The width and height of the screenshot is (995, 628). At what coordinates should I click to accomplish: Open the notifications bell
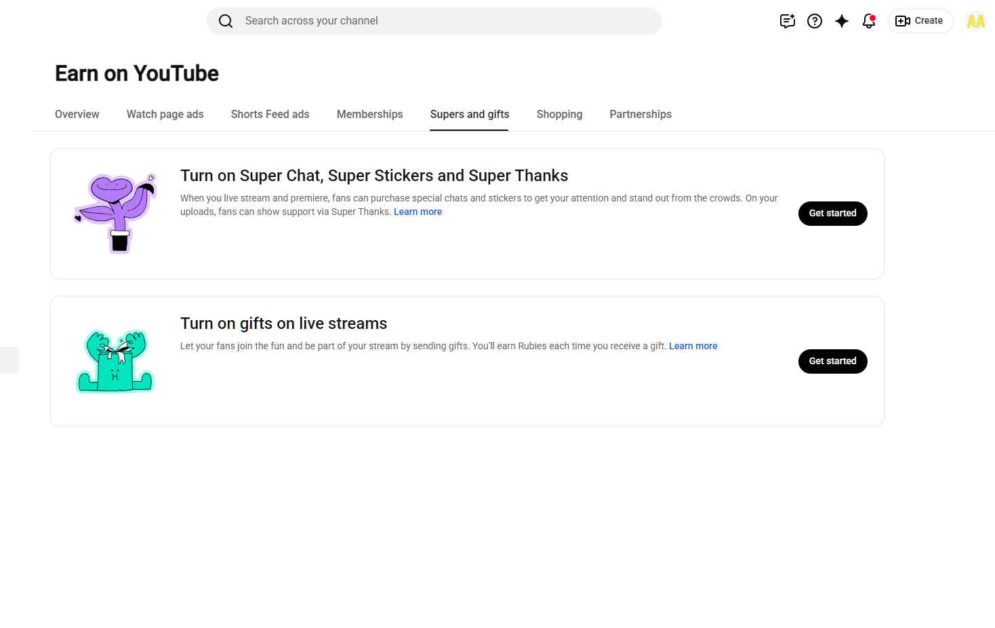click(x=869, y=21)
